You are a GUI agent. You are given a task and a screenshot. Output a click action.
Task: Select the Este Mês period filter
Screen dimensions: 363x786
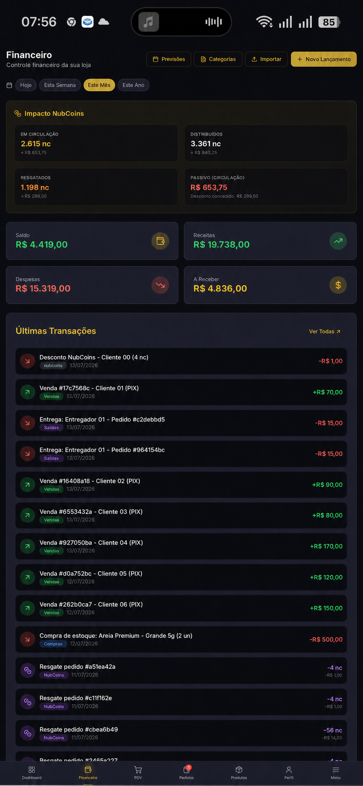99,85
